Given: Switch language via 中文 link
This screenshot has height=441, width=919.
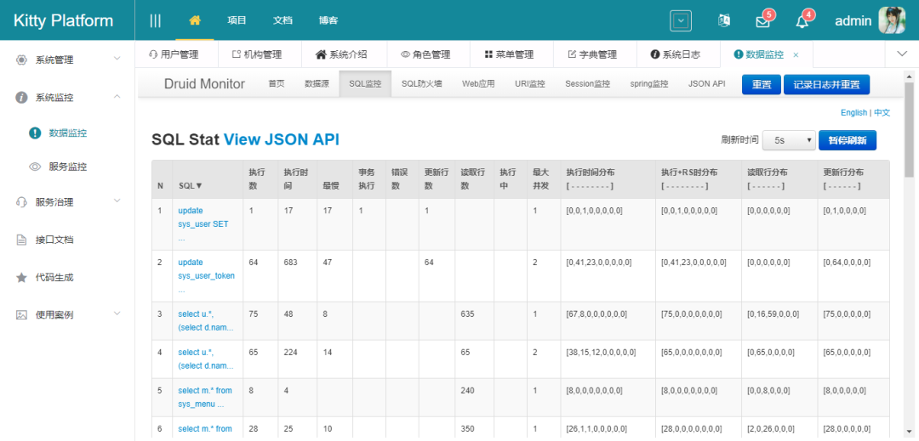Looking at the screenshot, I should pyautogui.click(x=882, y=113).
